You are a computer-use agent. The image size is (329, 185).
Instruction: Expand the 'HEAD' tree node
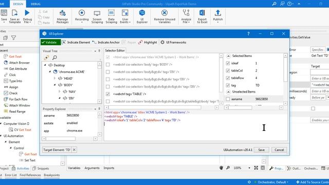click(x=55, y=78)
